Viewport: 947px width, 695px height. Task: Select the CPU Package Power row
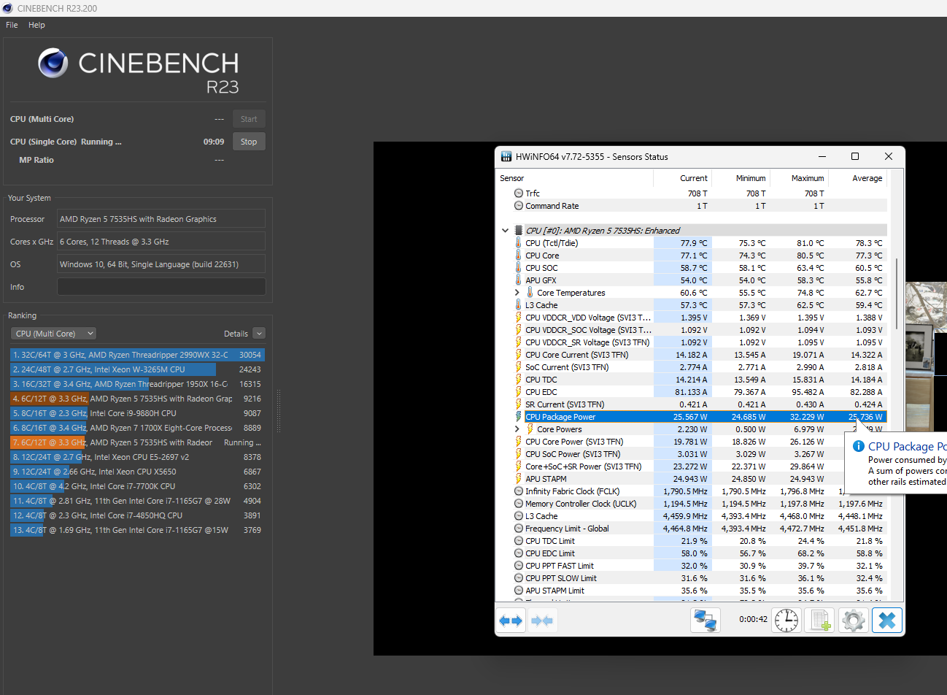(x=691, y=417)
